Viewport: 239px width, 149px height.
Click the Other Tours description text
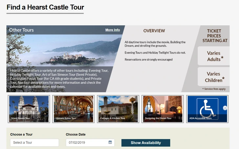click(59, 78)
